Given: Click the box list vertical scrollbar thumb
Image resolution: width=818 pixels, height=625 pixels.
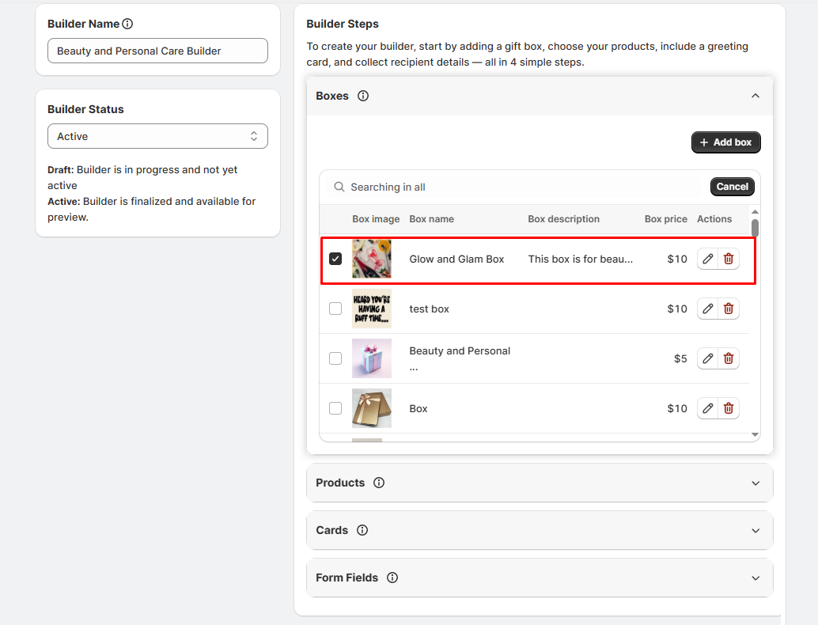Looking at the screenshot, I should [755, 228].
